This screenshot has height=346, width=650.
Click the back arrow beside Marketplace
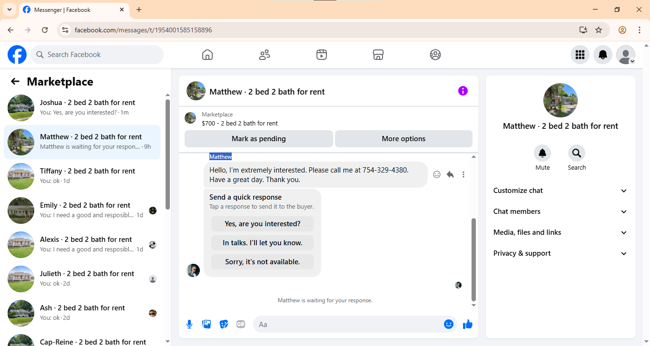tap(15, 81)
